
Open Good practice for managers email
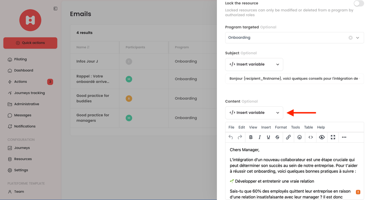coord(93,118)
